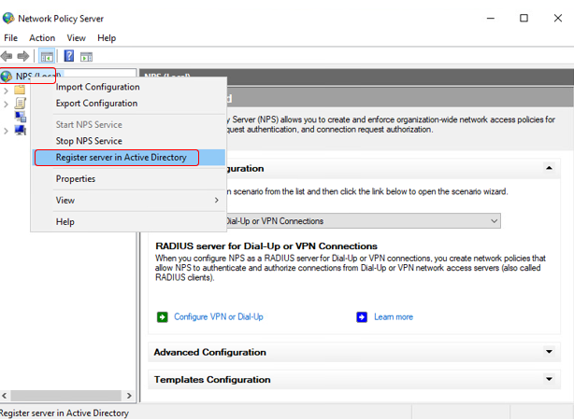This screenshot has width=574, height=420.
Task: Open the View submenu in context menu
Action: (128, 201)
